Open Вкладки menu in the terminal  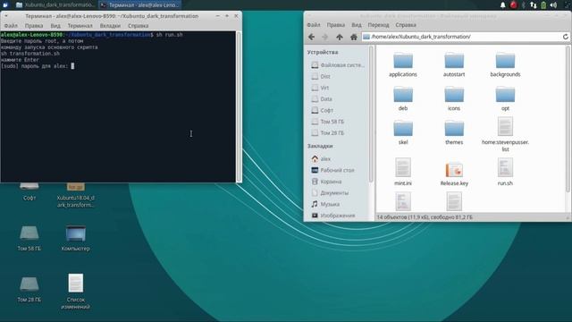[110, 26]
